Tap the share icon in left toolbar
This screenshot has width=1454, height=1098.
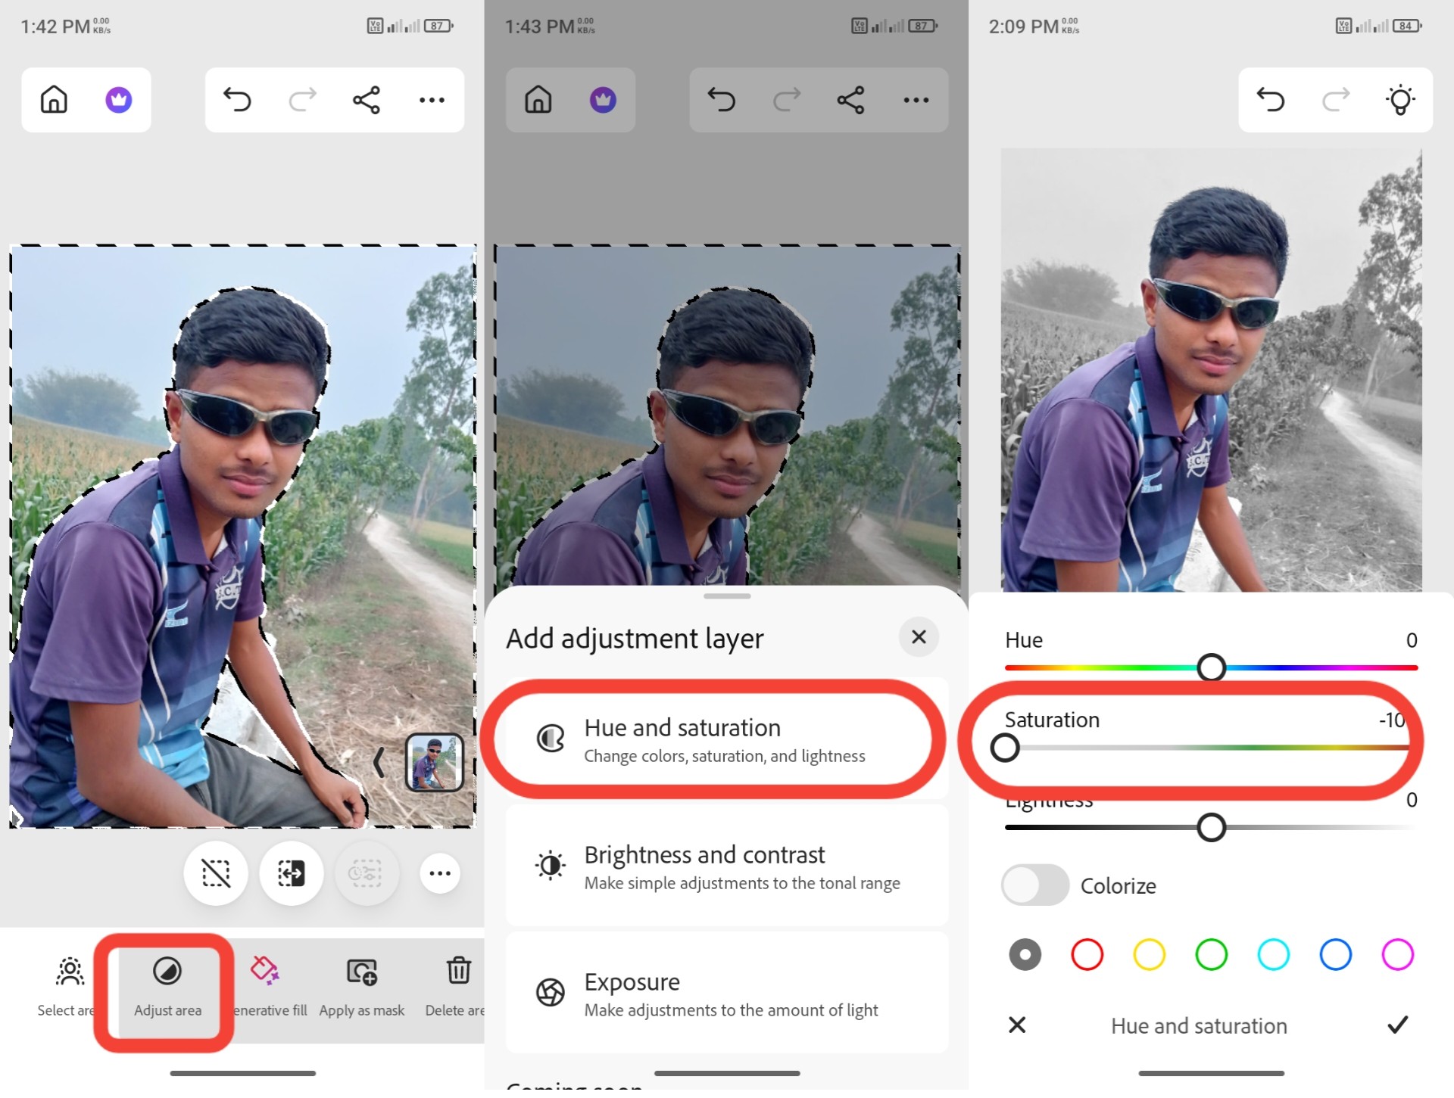click(x=367, y=100)
